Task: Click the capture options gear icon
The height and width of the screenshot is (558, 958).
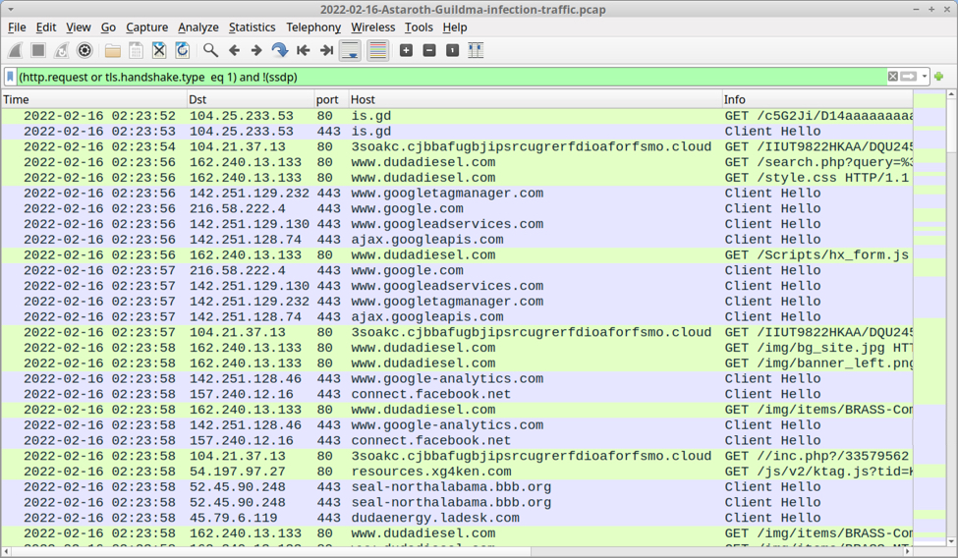Action: pos(85,50)
